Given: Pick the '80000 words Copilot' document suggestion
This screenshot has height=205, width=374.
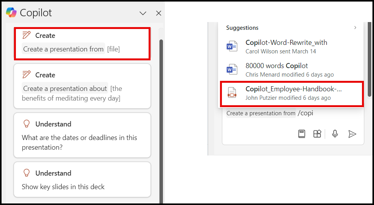Looking at the screenshot, I should (291, 70).
